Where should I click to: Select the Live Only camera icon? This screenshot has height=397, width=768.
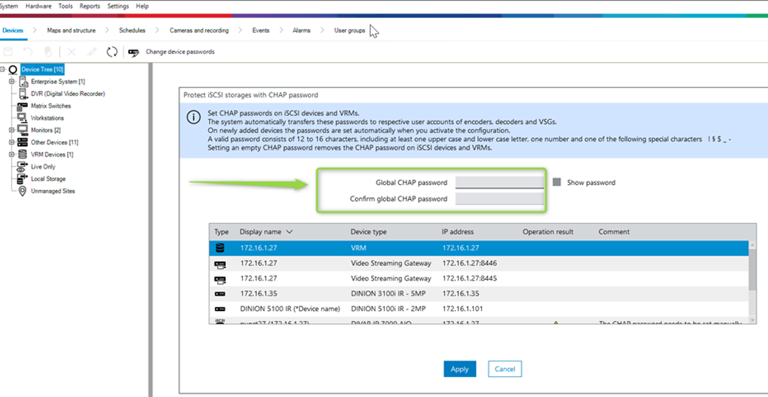(x=22, y=167)
